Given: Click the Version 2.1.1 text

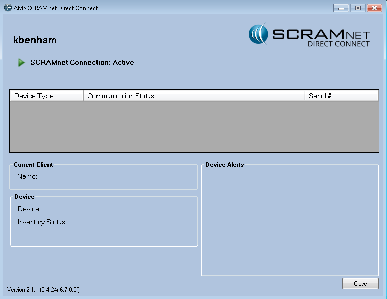Looking at the screenshot, I should [43, 290].
